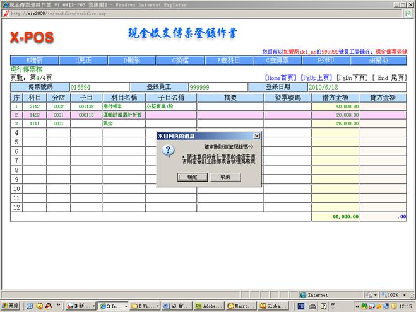Click the Internet Explorer quick launch icon
The height and width of the screenshot is (312, 416).
[x=30, y=306]
